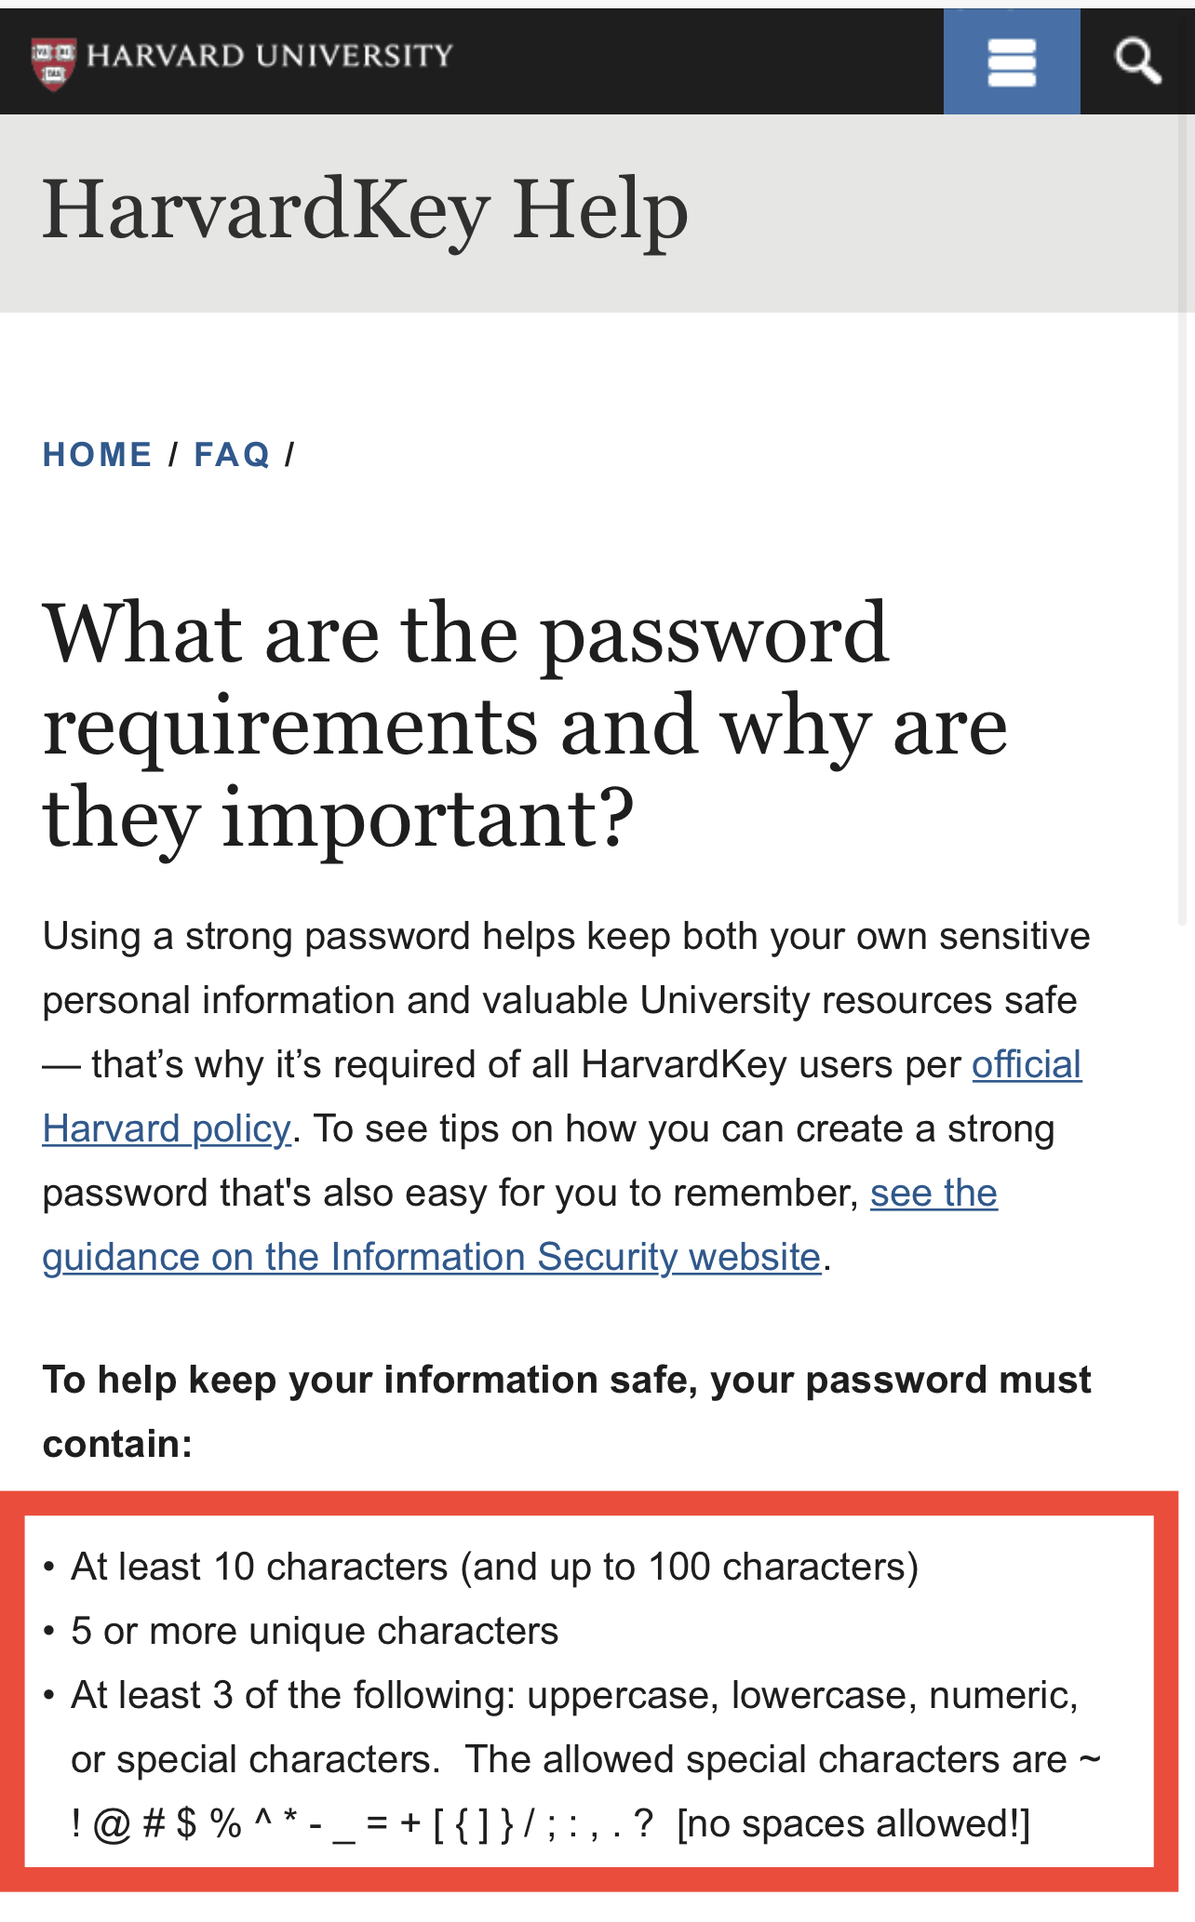1195x1922 pixels.
Task: Open the hamburger navigation menu
Action: click(x=1012, y=61)
